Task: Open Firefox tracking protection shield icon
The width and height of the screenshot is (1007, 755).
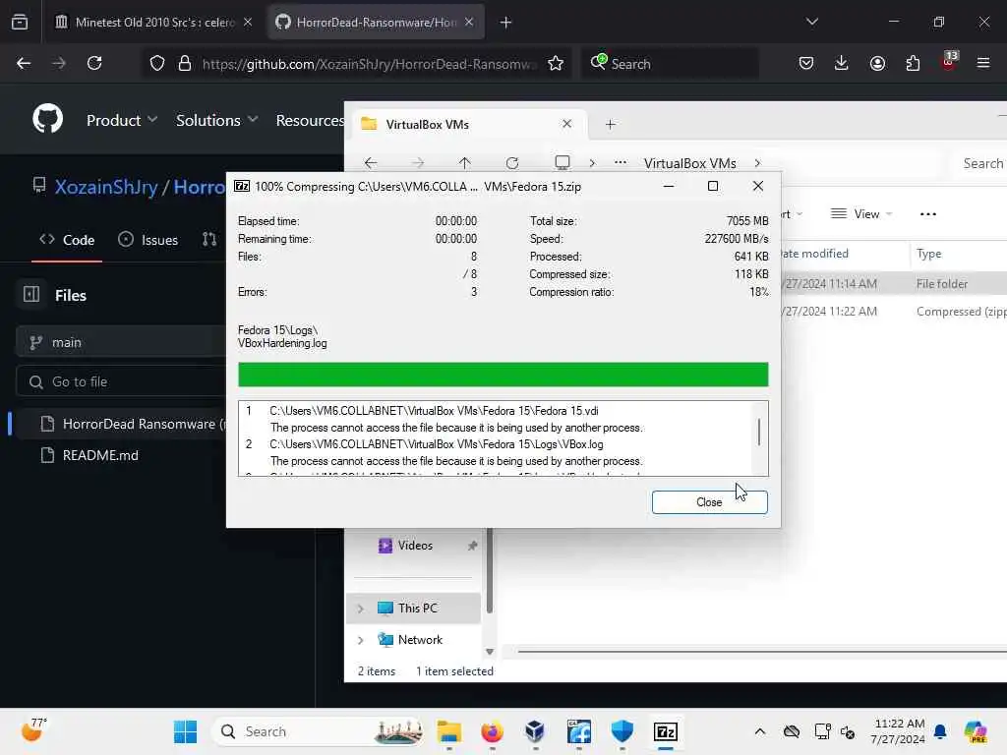Action: pos(157,63)
